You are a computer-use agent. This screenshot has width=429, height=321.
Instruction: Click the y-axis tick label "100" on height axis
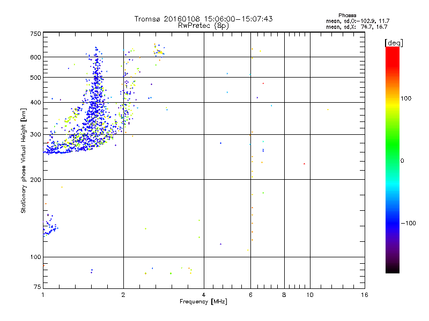pos(36,257)
